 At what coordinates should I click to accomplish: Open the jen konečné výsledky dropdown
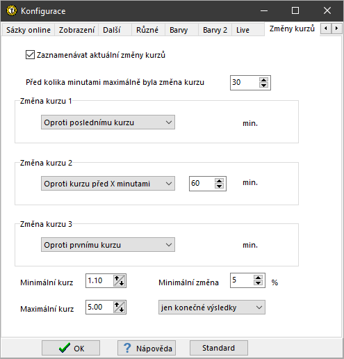212,308
